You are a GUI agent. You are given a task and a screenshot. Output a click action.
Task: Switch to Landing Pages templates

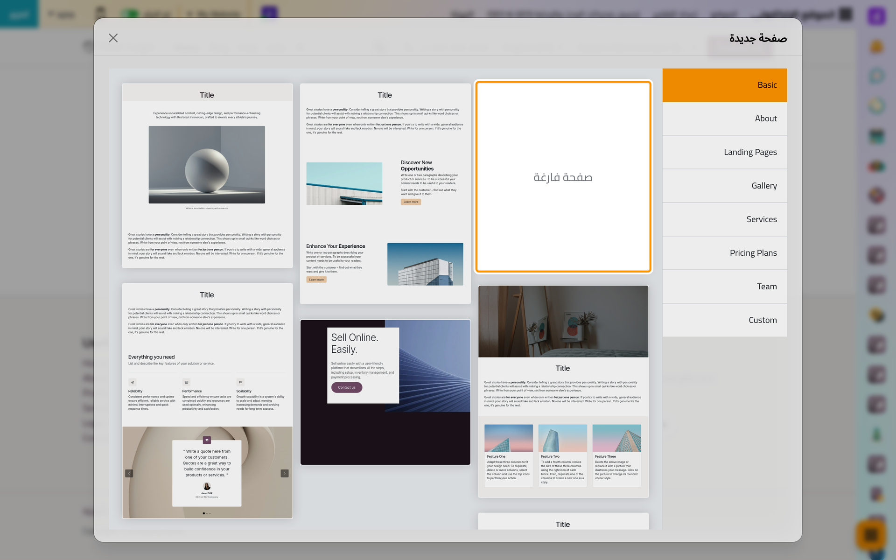pyautogui.click(x=724, y=152)
